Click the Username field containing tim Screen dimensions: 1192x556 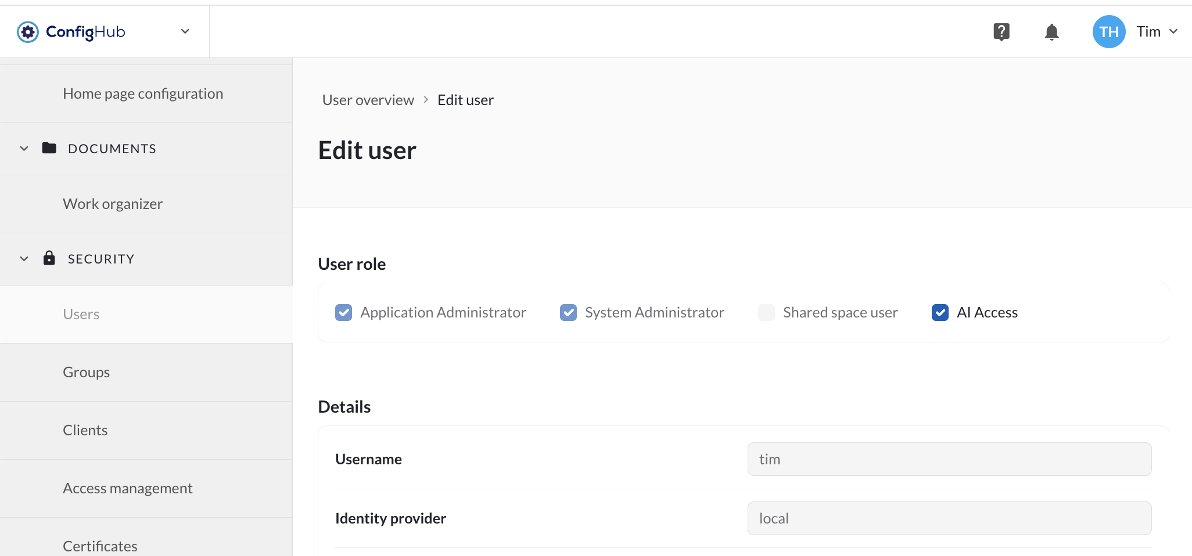pyautogui.click(x=949, y=459)
